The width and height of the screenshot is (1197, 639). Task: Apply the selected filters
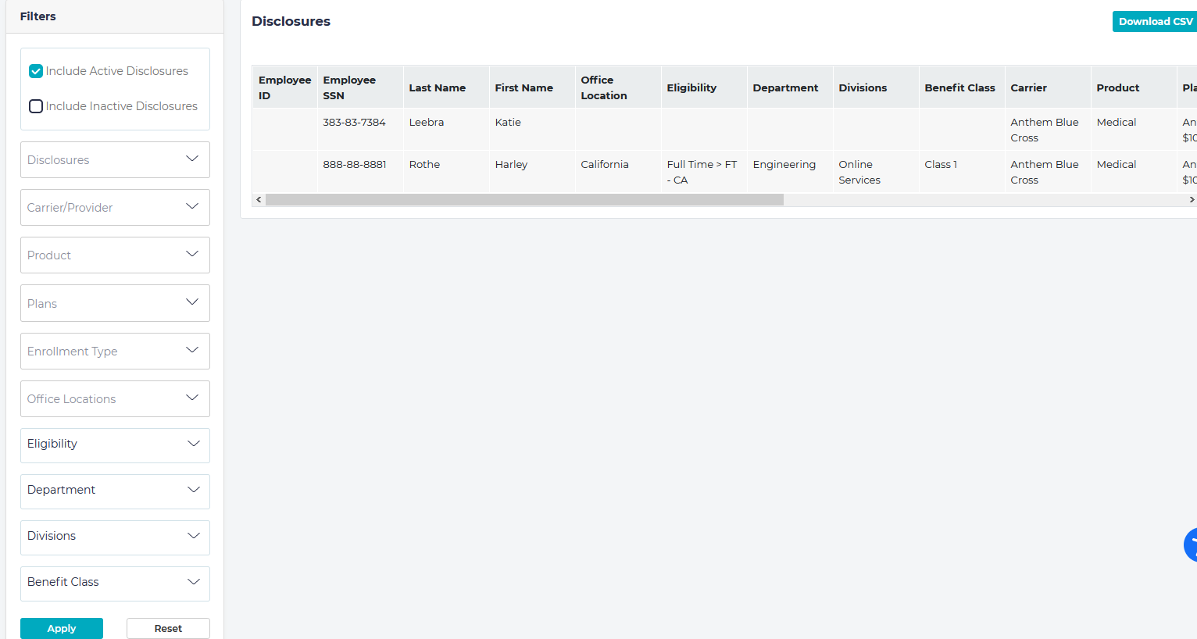(62, 628)
